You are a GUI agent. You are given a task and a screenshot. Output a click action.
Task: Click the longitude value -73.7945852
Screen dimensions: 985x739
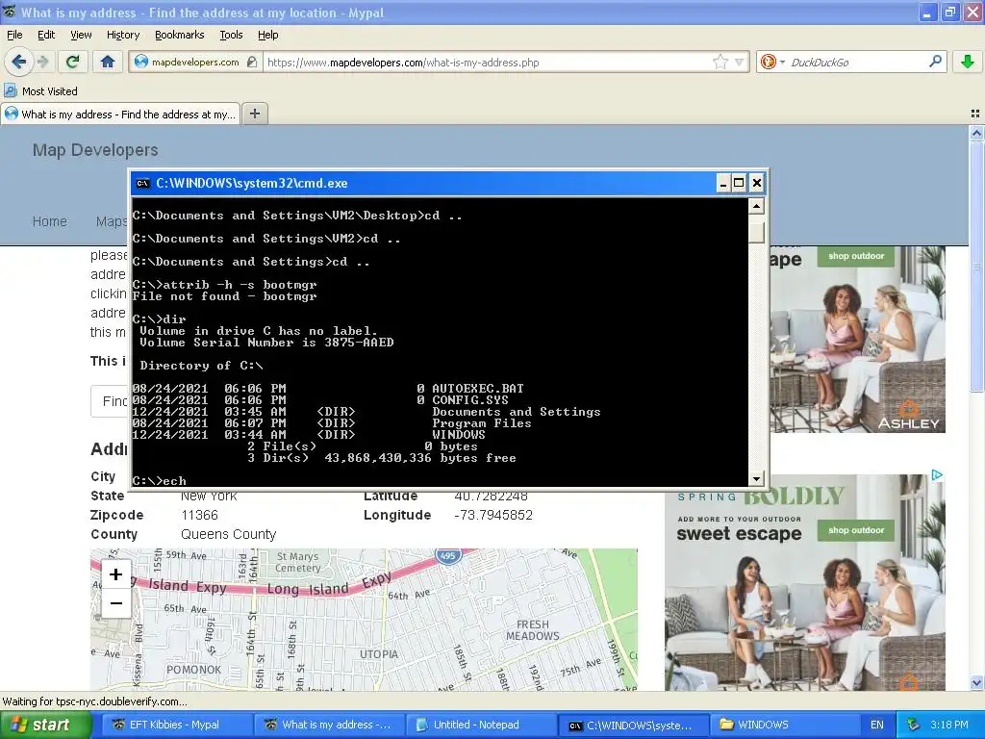pos(493,516)
